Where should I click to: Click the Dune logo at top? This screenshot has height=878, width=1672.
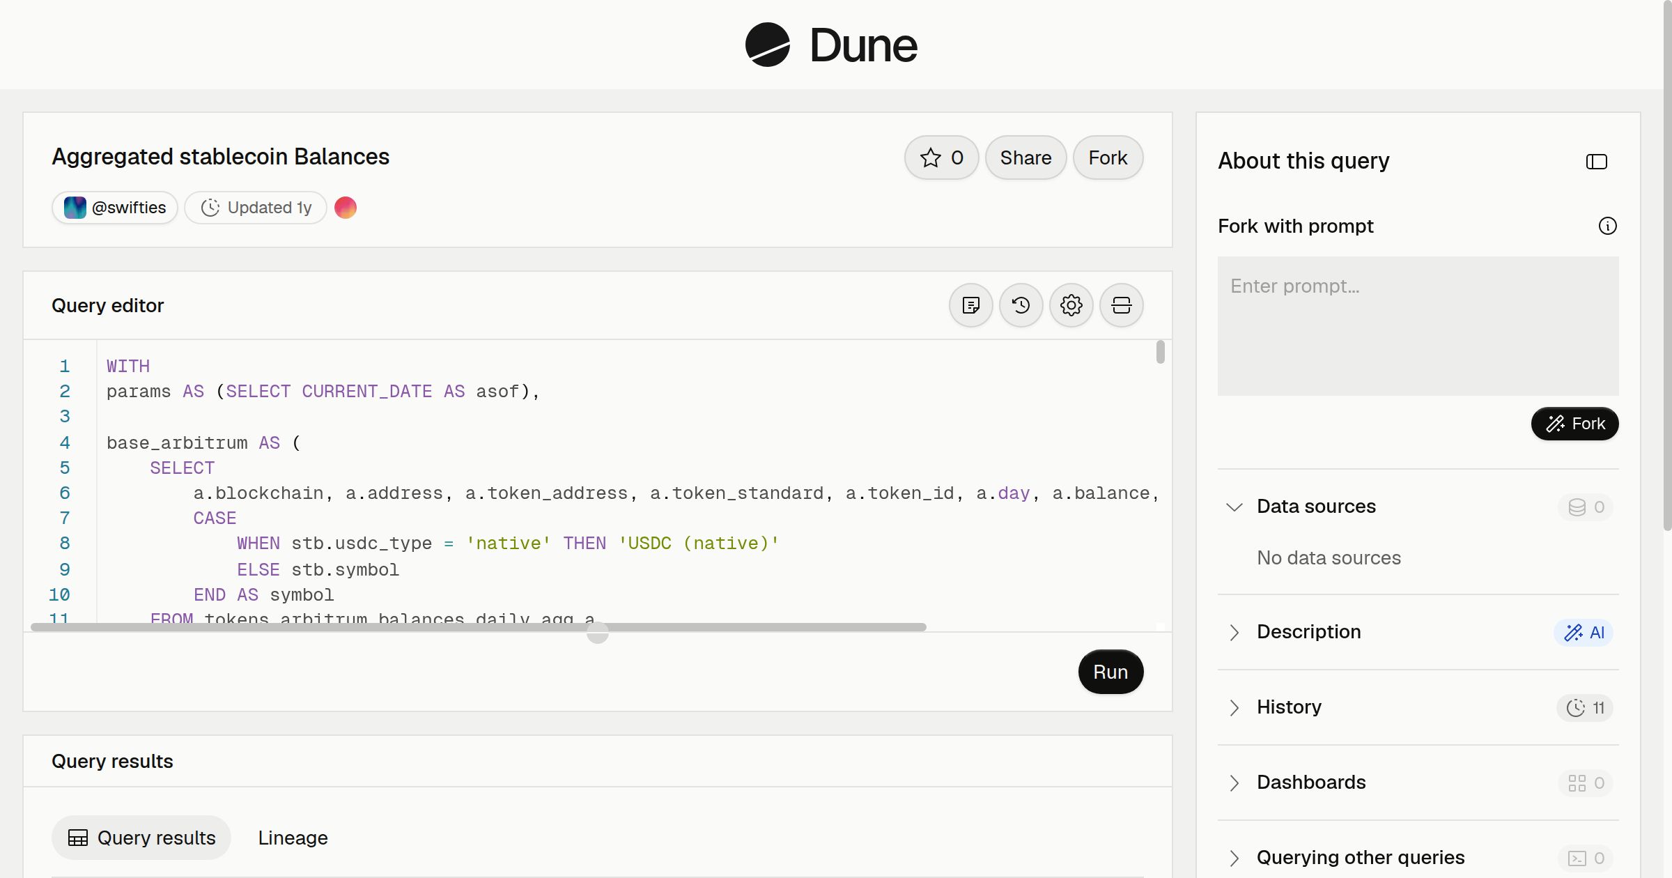pos(831,45)
